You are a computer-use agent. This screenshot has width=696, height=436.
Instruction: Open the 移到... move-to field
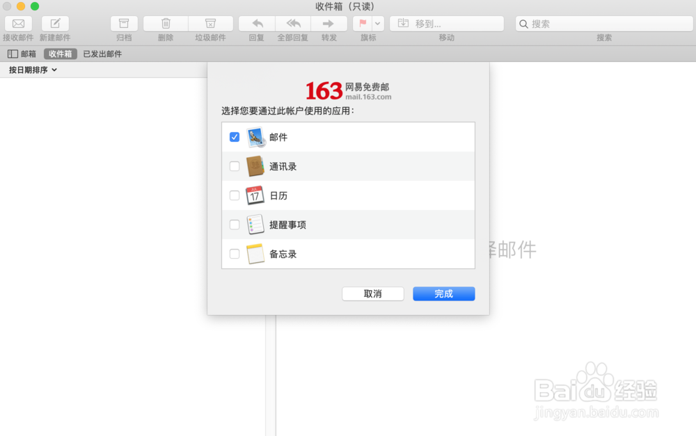point(447,24)
